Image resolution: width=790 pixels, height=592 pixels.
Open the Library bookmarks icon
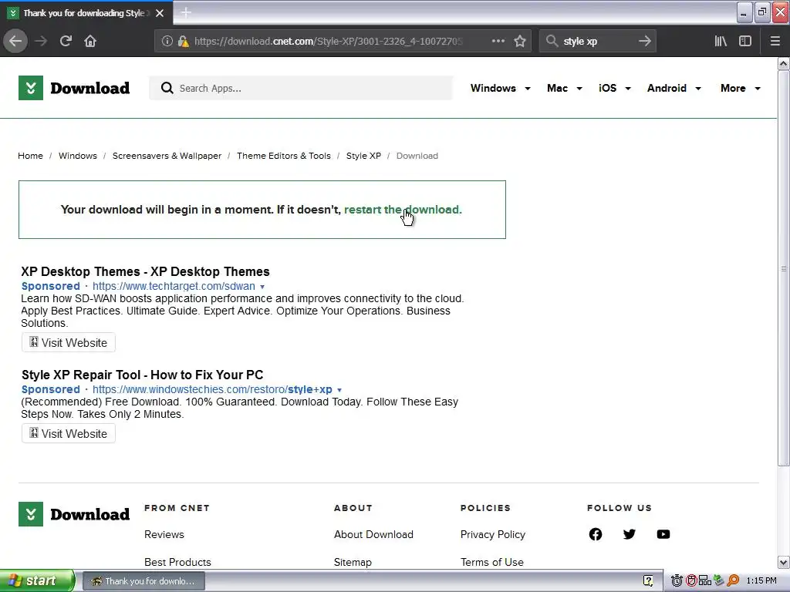click(721, 41)
